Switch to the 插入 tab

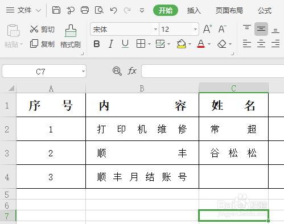click(194, 10)
